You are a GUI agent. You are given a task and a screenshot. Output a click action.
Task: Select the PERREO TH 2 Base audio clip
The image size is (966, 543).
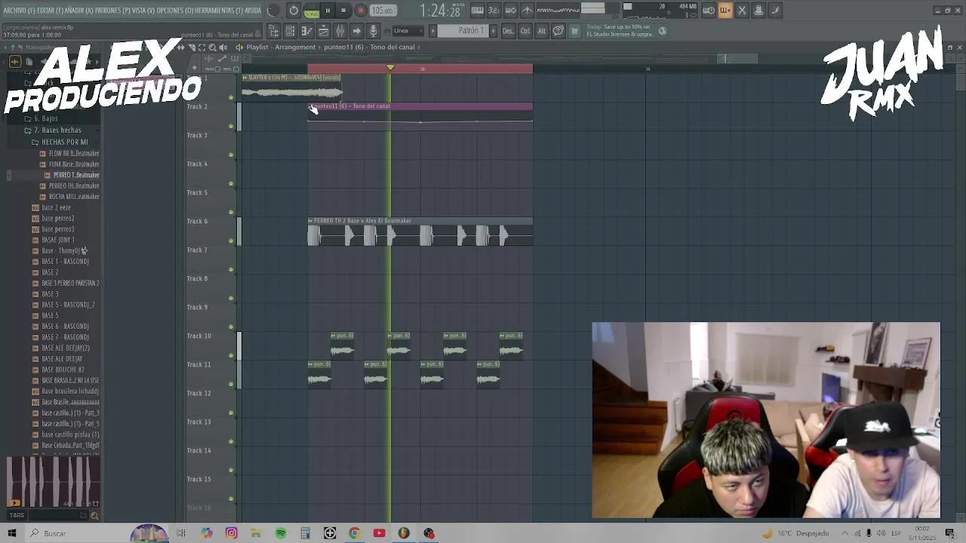[420, 232]
